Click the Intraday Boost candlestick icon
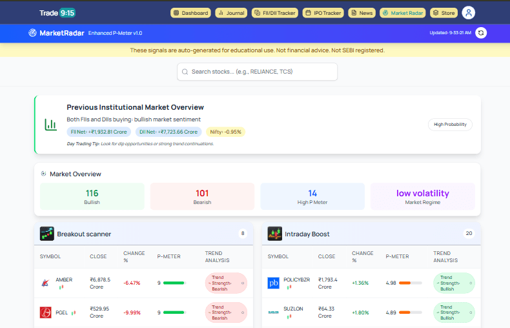This screenshot has height=328, width=510. click(x=274, y=234)
